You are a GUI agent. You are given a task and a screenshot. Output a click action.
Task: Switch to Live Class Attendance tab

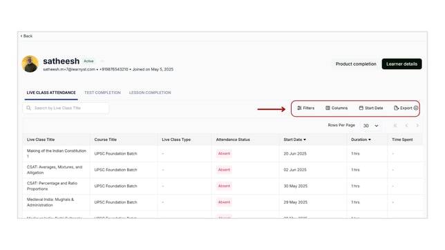pyautogui.click(x=51, y=93)
